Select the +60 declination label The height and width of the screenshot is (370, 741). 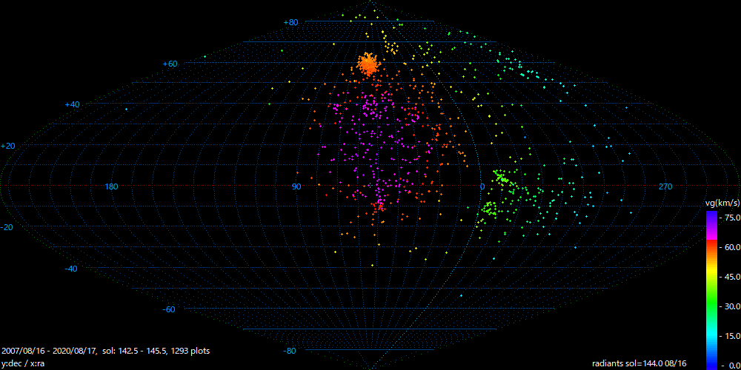[x=170, y=64]
